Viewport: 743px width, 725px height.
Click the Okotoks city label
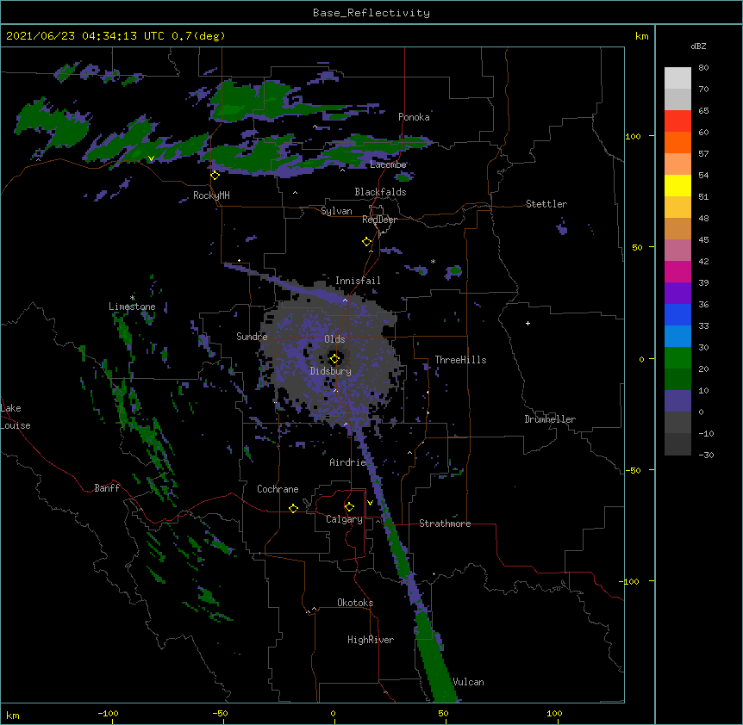click(355, 603)
